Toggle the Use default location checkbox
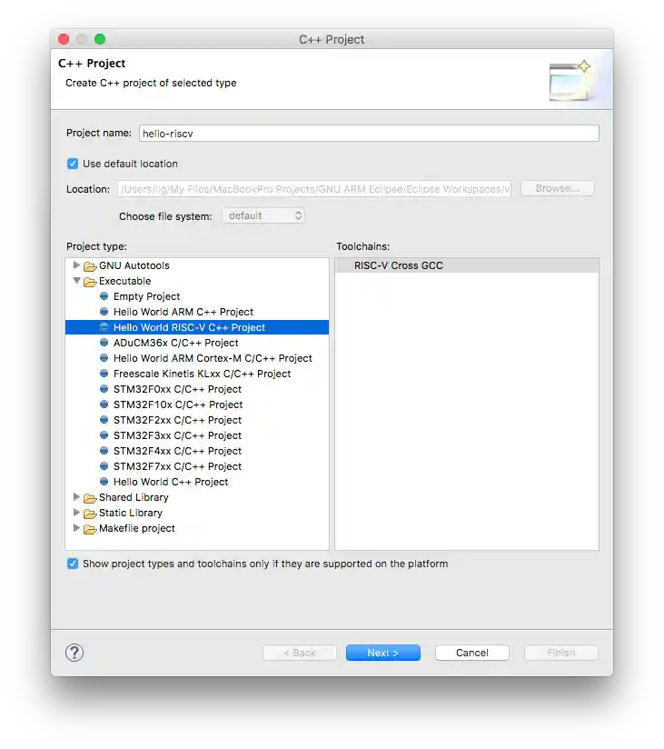The height and width of the screenshot is (749, 664). point(73,164)
